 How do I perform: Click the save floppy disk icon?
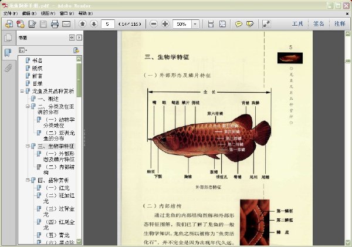point(43,24)
